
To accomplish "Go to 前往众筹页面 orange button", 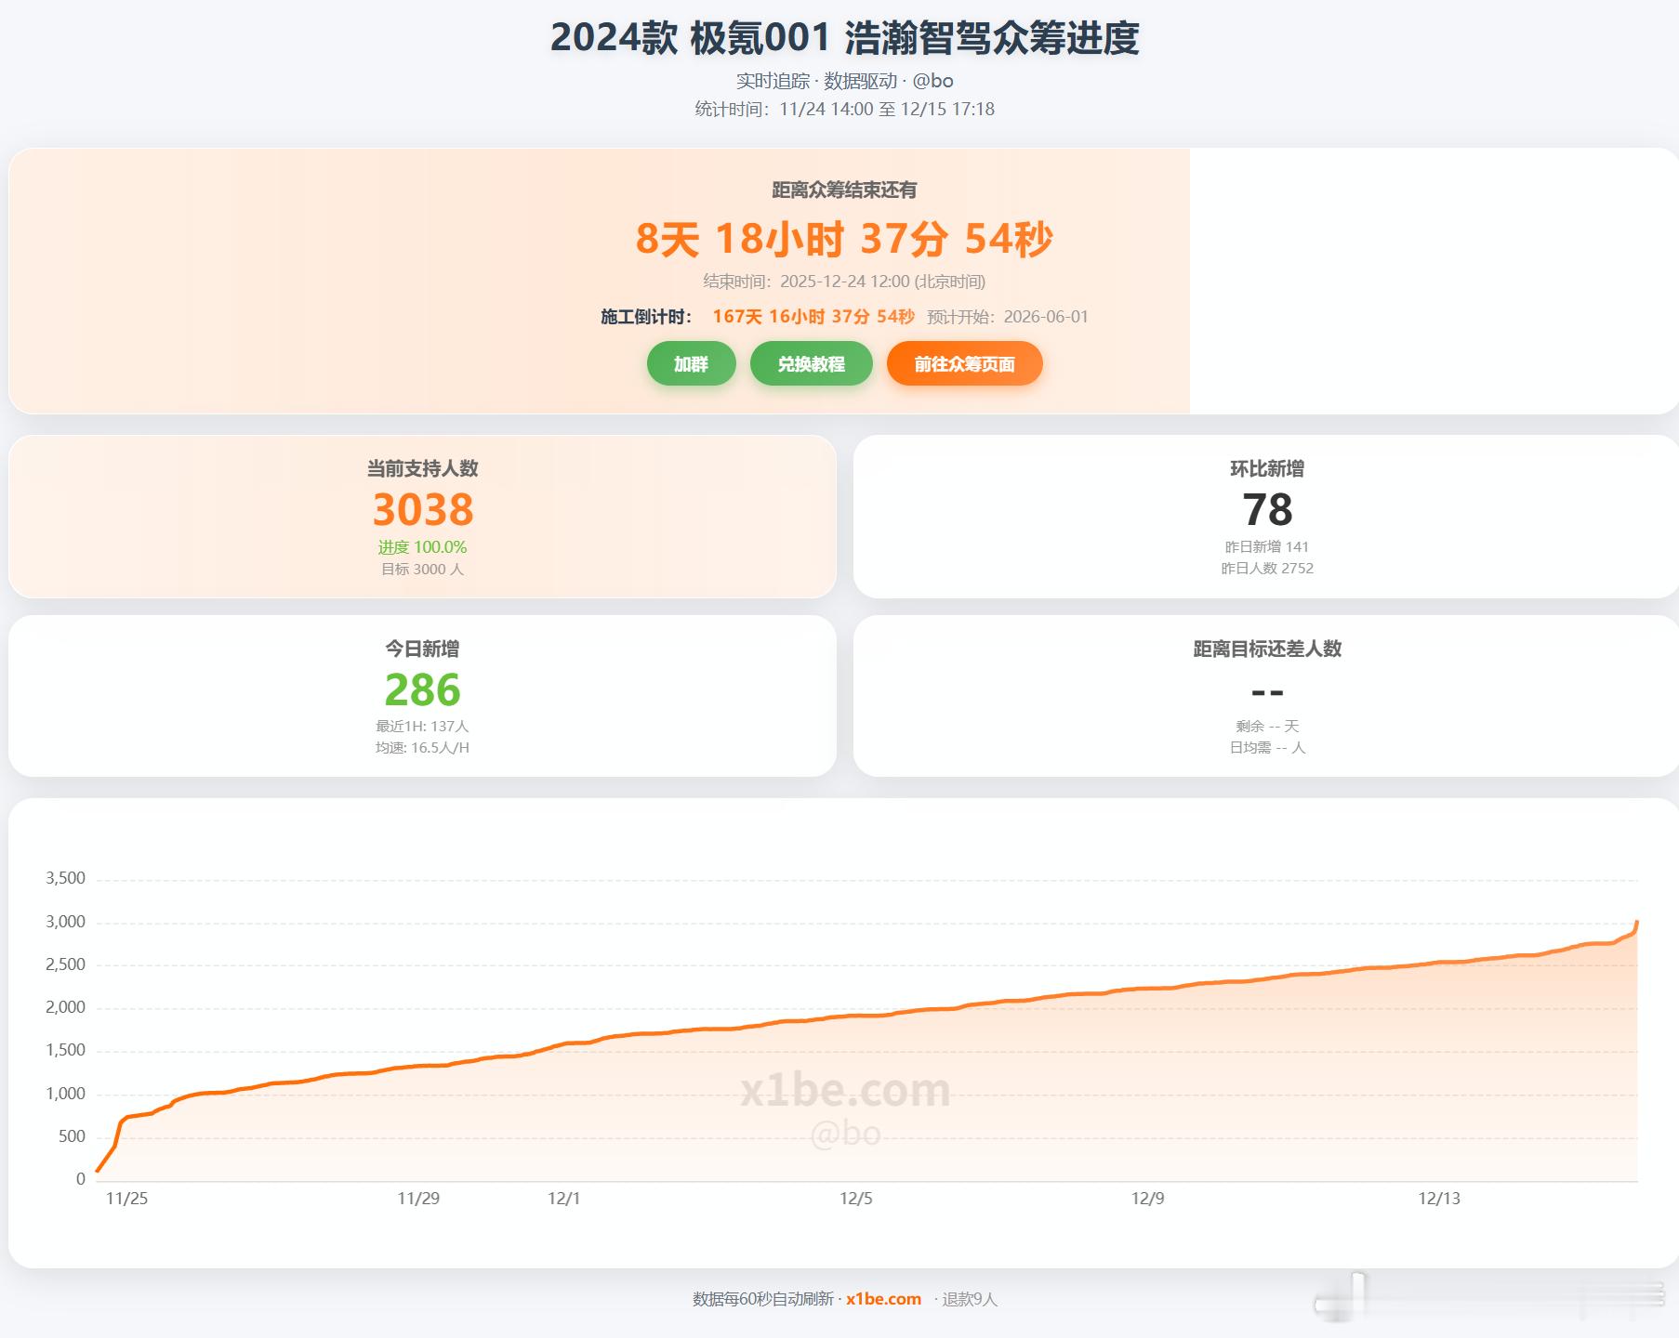I will pyautogui.click(x=964, y=363).
